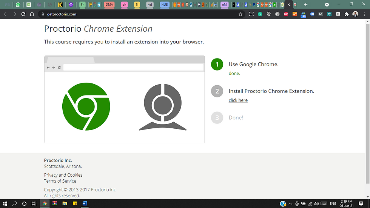The width and height of the screenshot is (370, 208).
Task: Click the orange analytics chart extension
Action: (x=294, y=14)
